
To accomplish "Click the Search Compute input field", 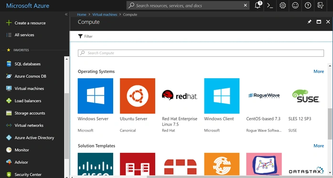I will pos(201,53).
